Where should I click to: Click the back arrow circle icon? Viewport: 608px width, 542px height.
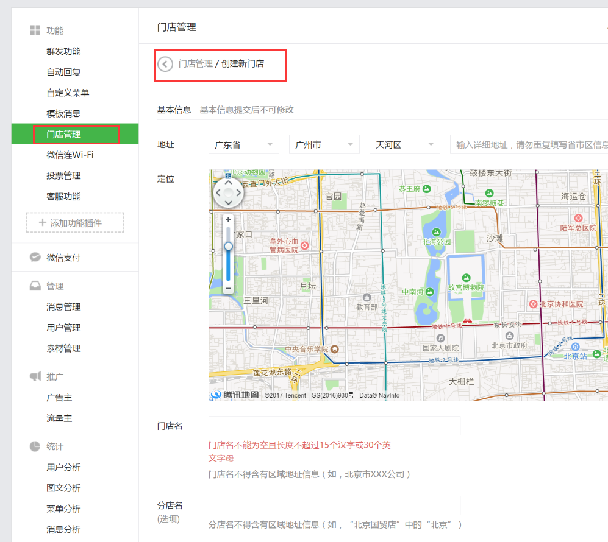click(x=165, y=64)
